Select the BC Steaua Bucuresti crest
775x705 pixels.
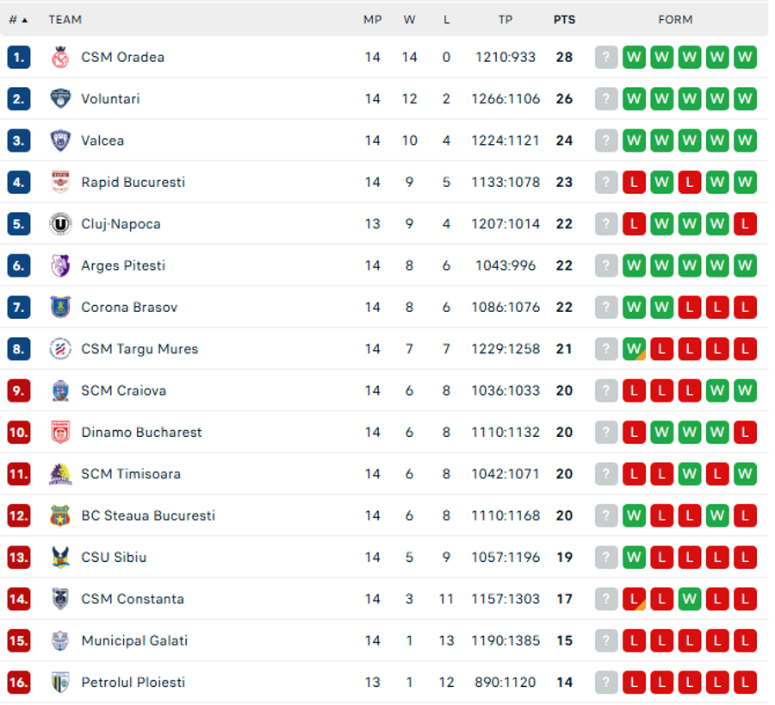point(60,516)
